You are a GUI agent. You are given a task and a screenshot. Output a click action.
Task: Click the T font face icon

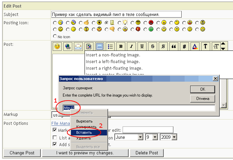[x=205, y=46]
